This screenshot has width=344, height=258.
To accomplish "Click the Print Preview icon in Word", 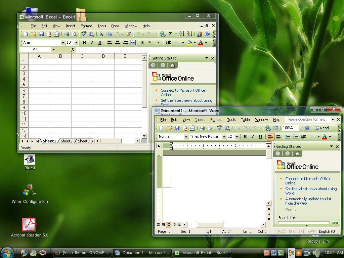I will [210, 128].
